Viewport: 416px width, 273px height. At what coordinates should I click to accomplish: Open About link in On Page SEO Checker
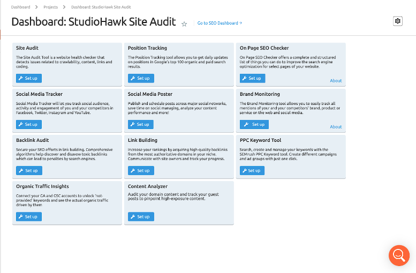click(336, 81)
